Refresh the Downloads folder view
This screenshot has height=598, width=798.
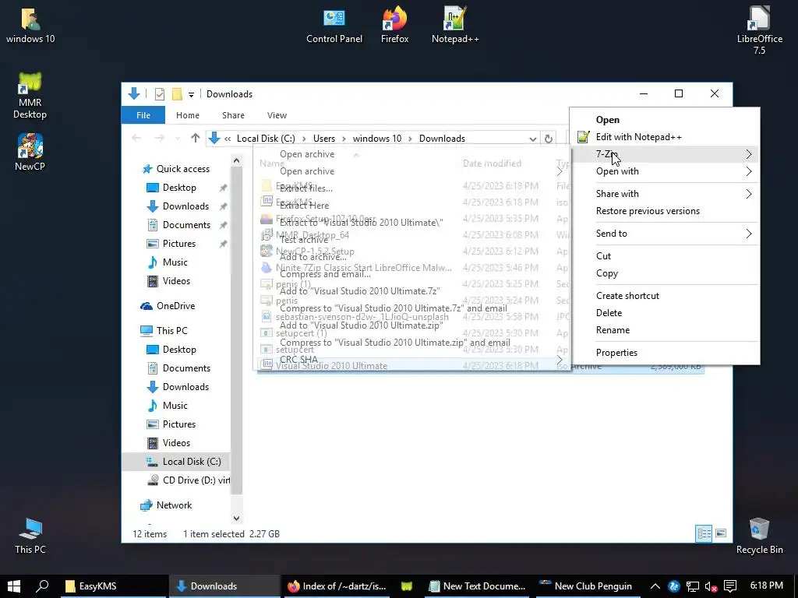(x=548, y=139)
